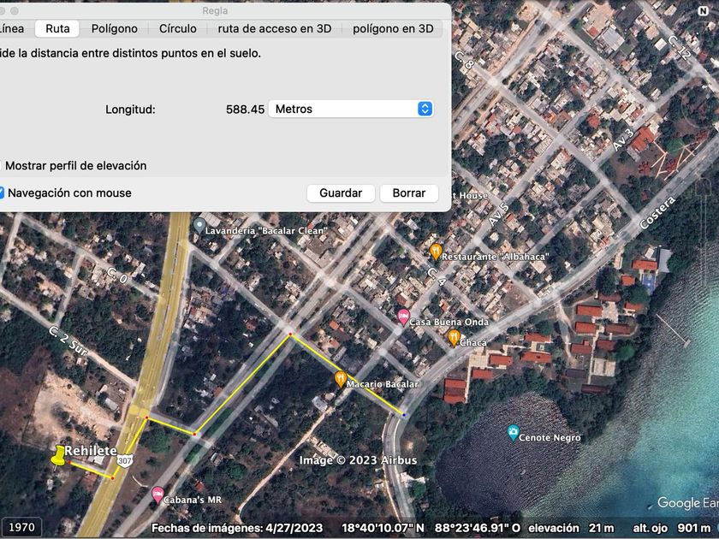Viewport: 719px width, 539px height.
Task: Open the Metros unit dropdown
Action: tap(351, 110)
